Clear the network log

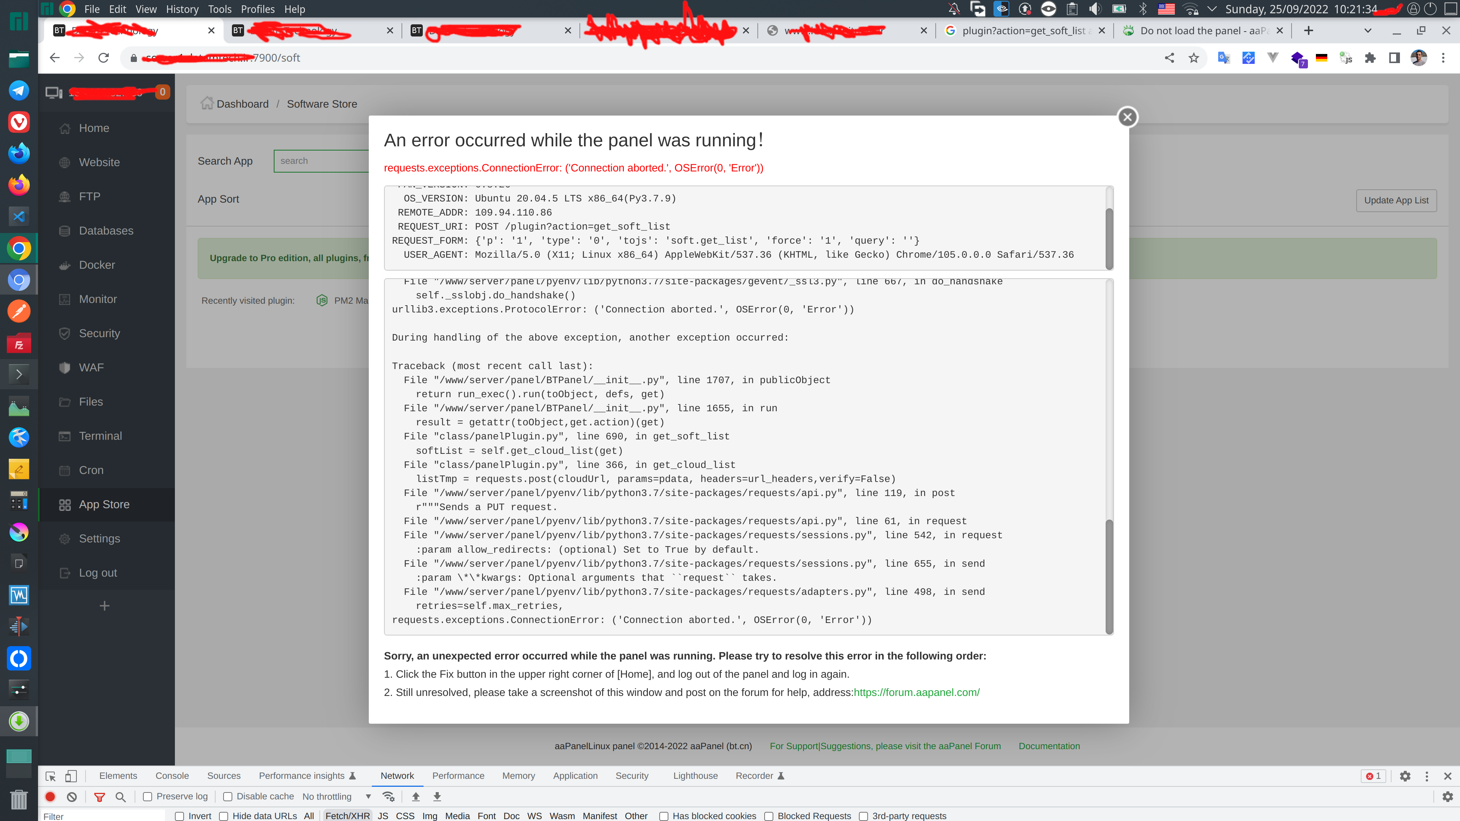click(x=71, y=797)
